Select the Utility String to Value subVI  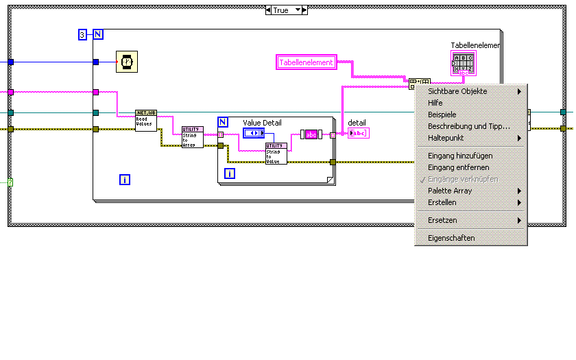coord(276,154)
